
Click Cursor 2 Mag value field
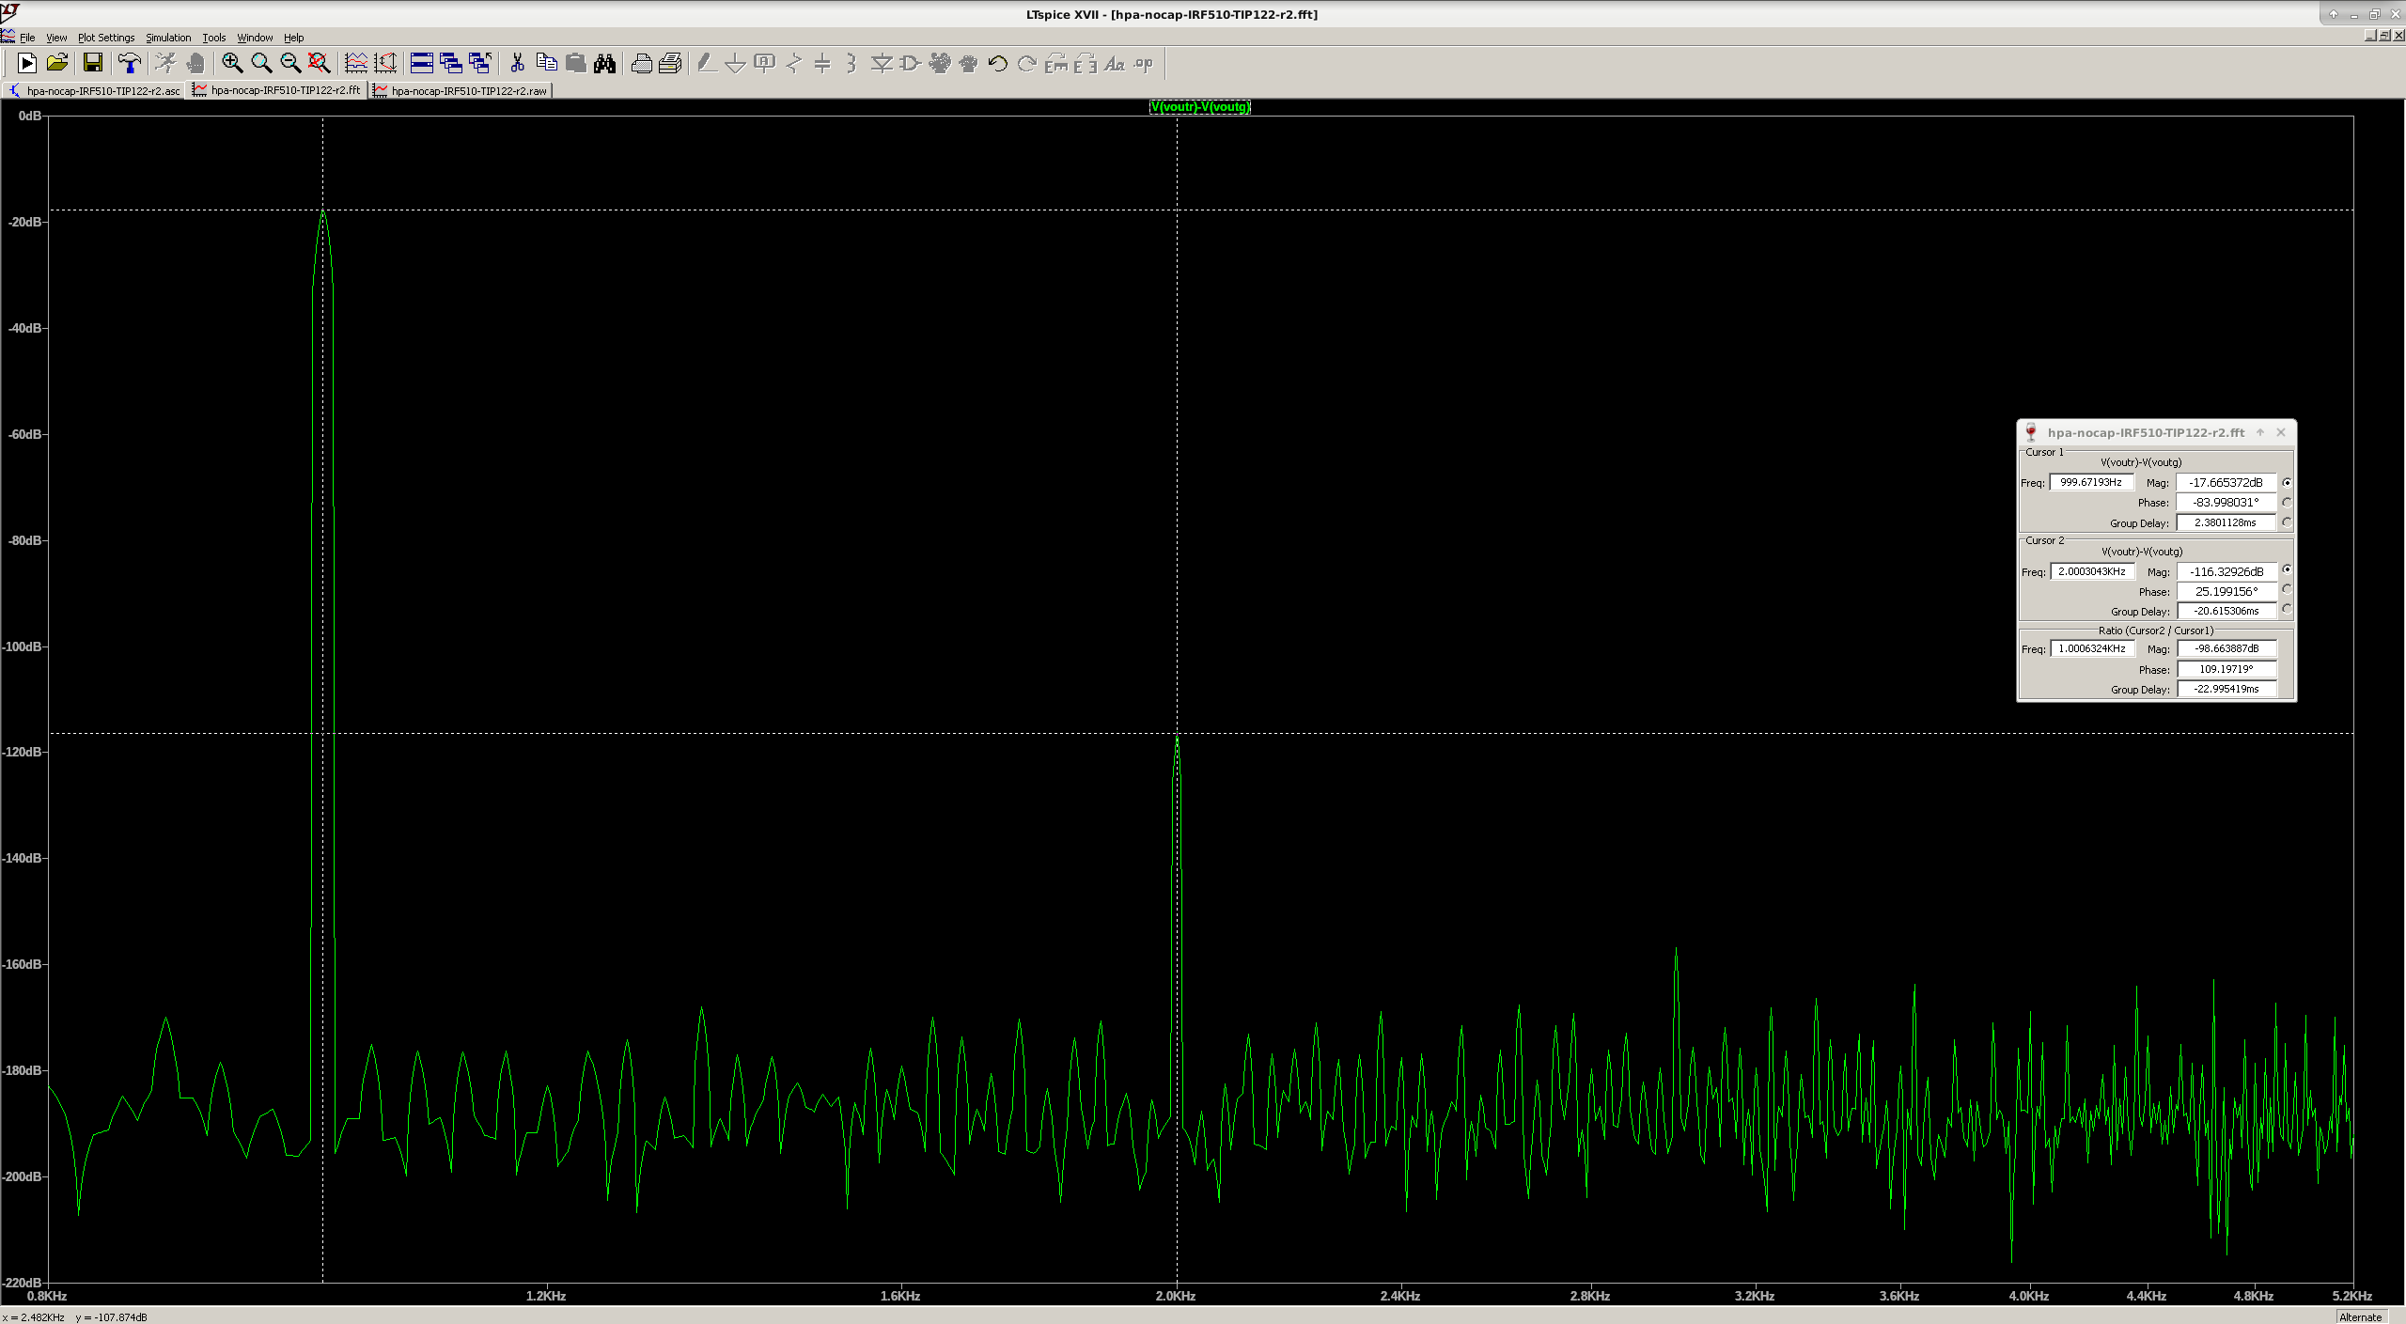click(x=2226, y=571)
